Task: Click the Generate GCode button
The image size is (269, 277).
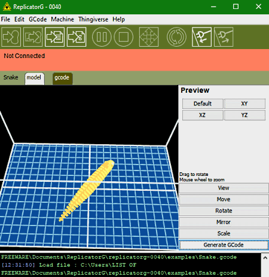Action: tap(224, 245)
